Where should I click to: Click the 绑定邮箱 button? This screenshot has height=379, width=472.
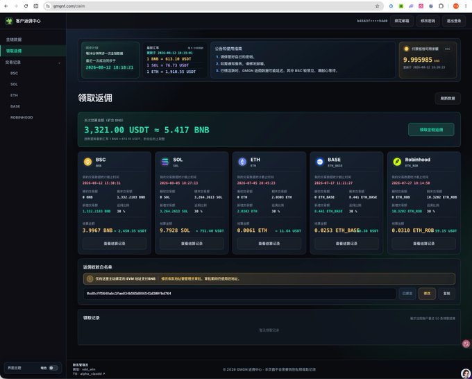click(x=402, y=21)
